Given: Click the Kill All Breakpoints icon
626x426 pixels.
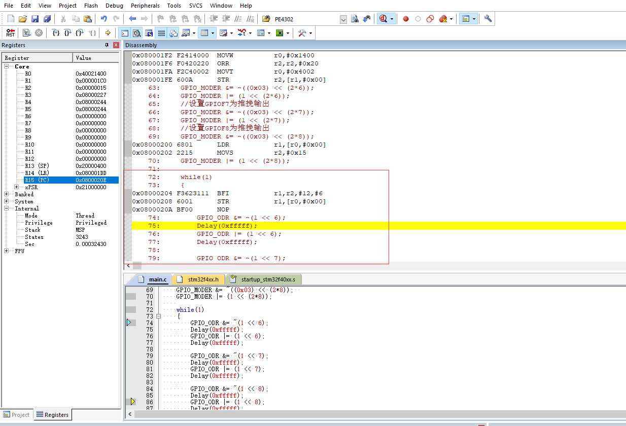Looking at the screenshot, I should [x=442, y=19].
